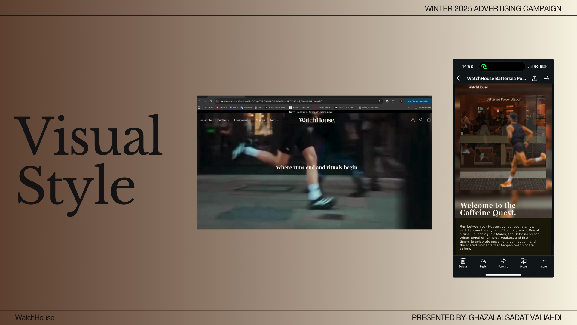Open the account profile icon on website
Screen dimensions: 577x325
[x=413, y=120]
